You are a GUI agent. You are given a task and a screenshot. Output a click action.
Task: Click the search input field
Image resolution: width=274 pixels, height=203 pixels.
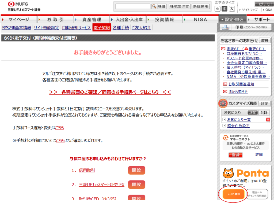133,6
